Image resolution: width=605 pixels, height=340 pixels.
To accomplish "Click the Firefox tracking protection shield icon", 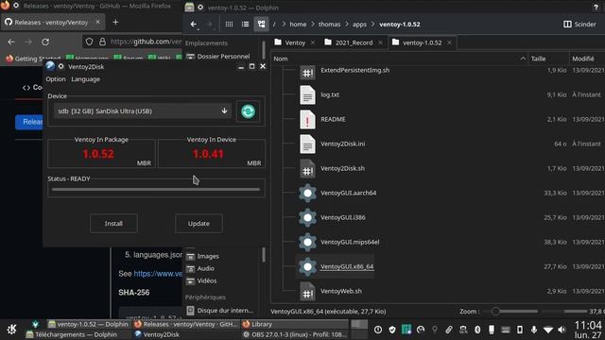I will pyautogui.click(x=89, y=42).
